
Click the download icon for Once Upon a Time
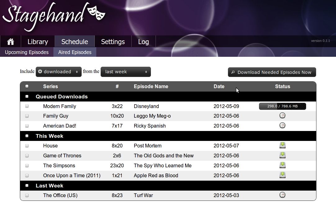(x=282, y=175)
